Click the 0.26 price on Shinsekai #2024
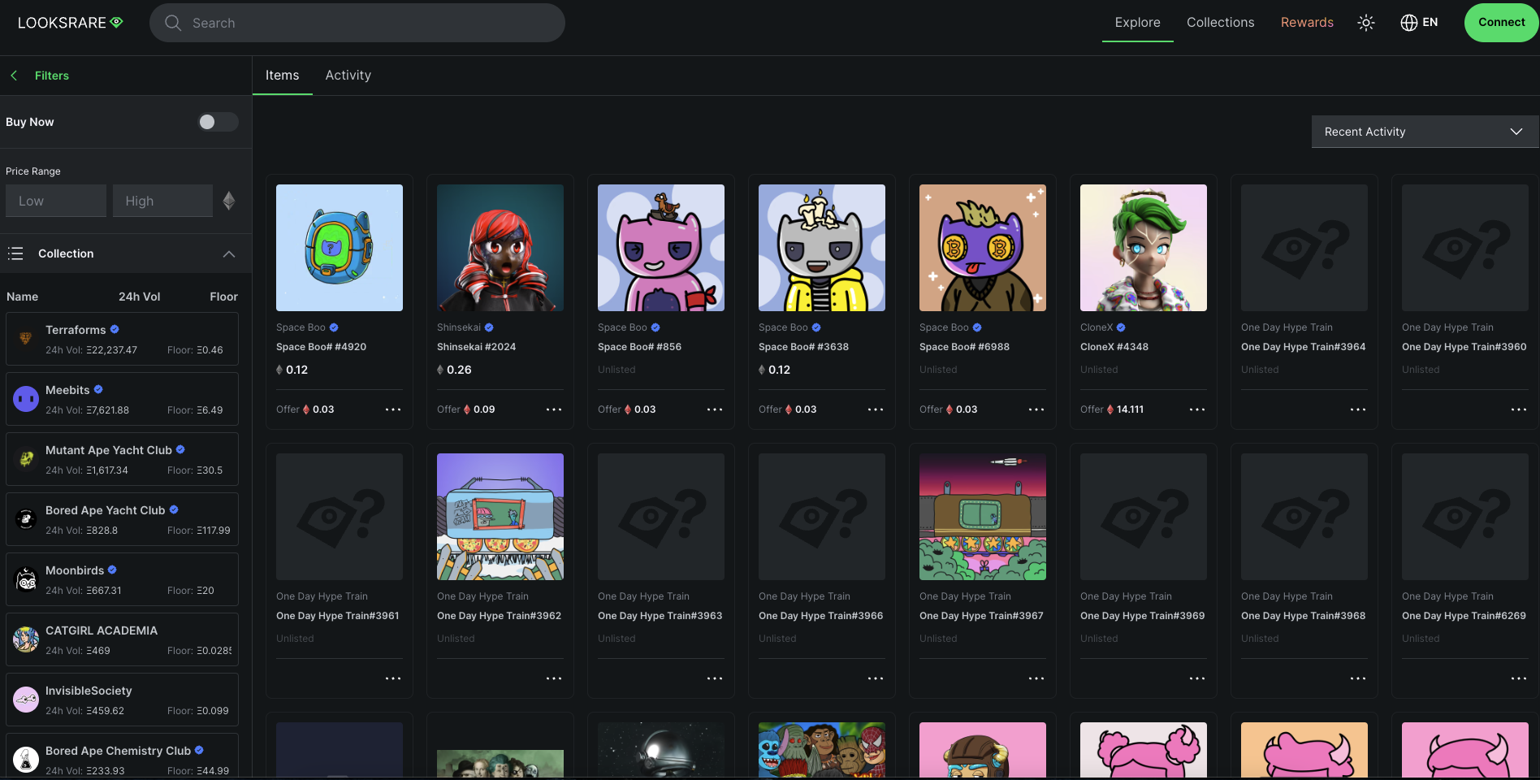Viewport: 1540px width, 780px height. (459, 370)
